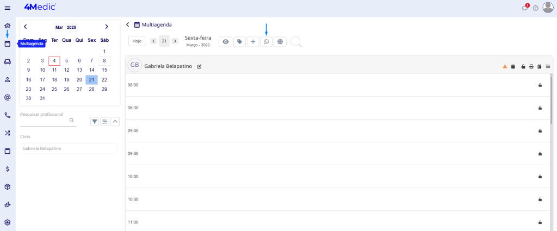The height and width of the screenshot is (231, 557).
Task: Go back using chevron beside Multiagenda
Action: tap(127, 24)
